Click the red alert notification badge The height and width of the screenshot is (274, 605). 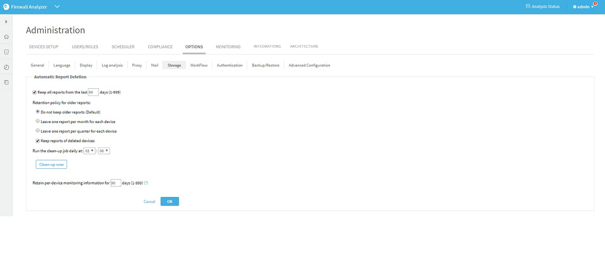coord(595,4)
